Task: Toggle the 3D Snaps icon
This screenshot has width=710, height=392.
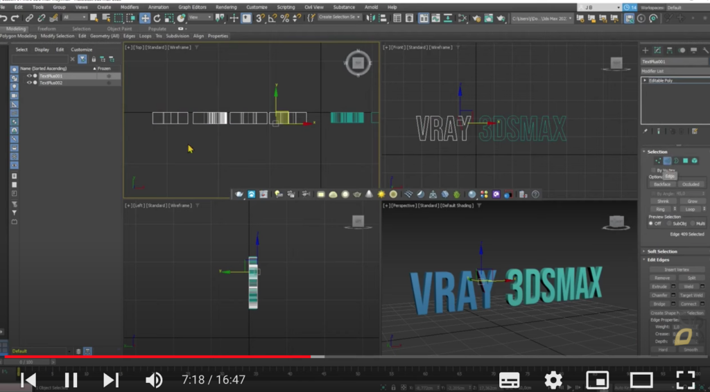Action: pyautogui.click(x=260, y=18)
